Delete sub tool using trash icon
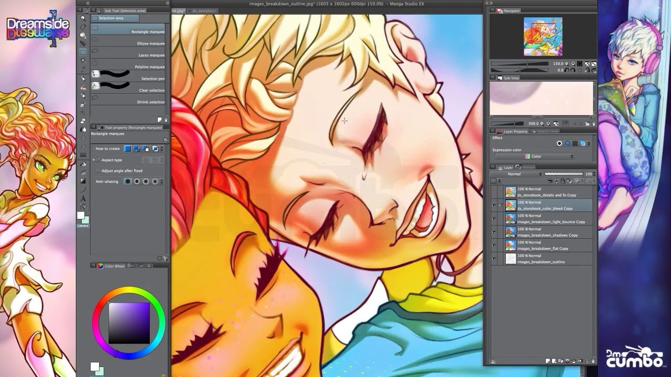The height and width of the screenshot is (377, 671). pyautogui.click(x=166, y=120)
